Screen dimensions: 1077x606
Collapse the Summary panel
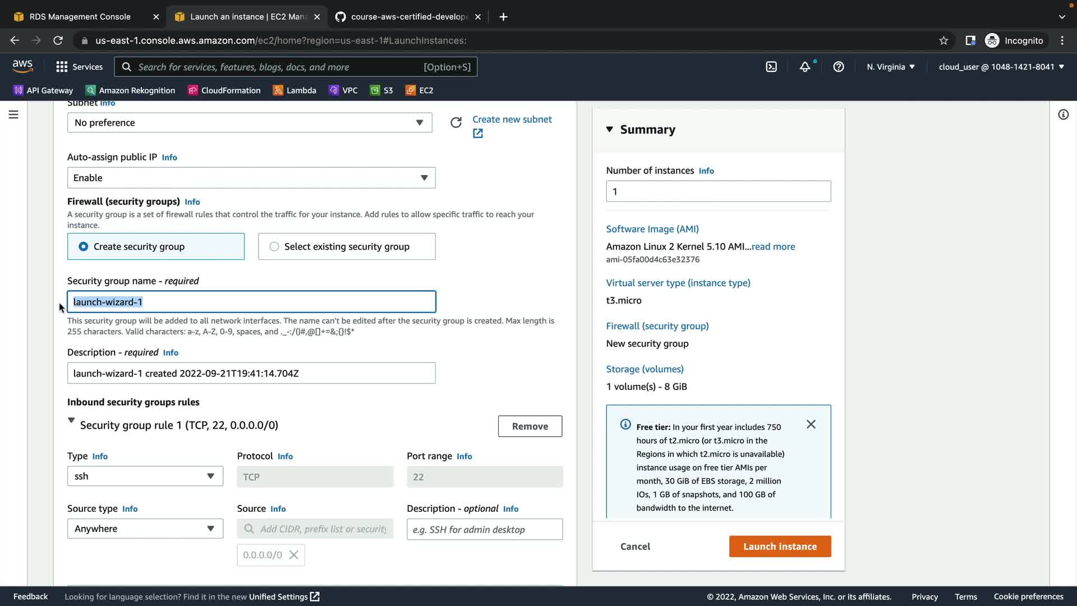[x=610, y=130]
